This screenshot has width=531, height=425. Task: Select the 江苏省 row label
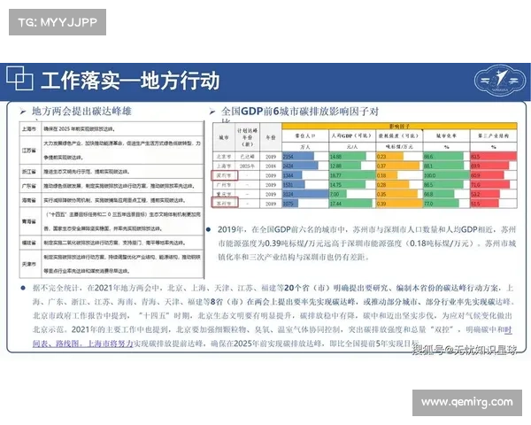(29, 151)
